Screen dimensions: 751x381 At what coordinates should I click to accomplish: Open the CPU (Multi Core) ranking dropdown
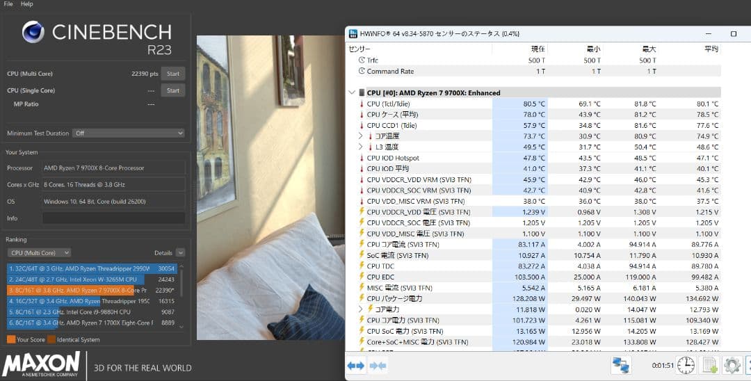(39, 252)
